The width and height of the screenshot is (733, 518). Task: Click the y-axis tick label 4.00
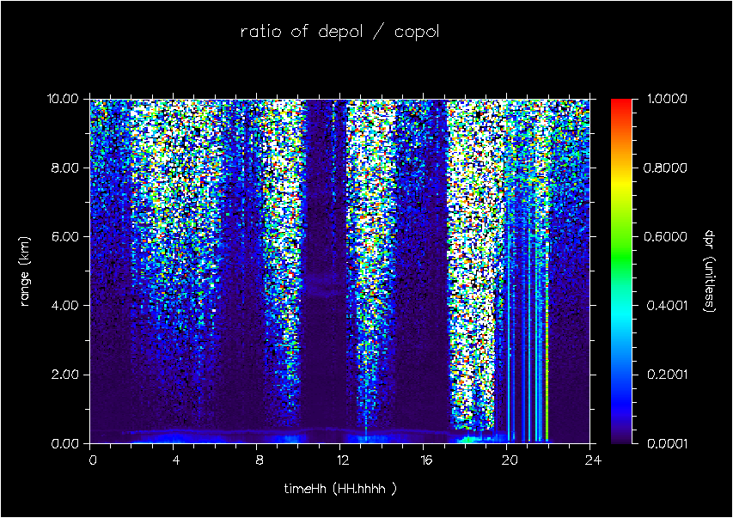coord(65,305)
